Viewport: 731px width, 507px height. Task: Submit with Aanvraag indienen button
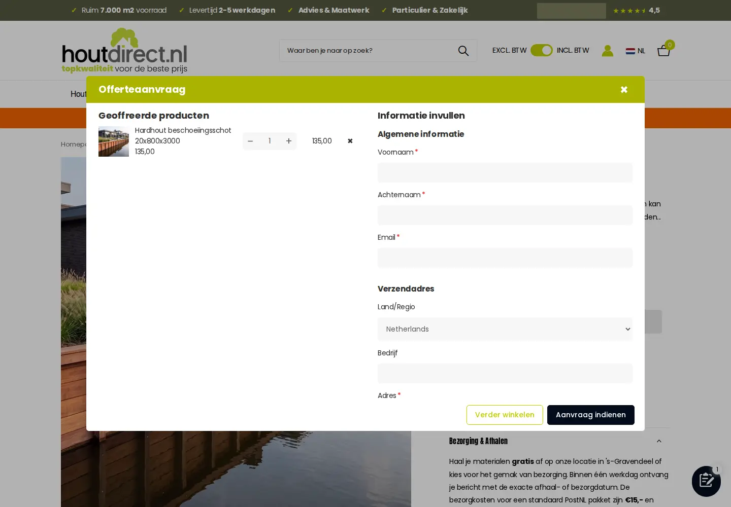coord(591,415)
